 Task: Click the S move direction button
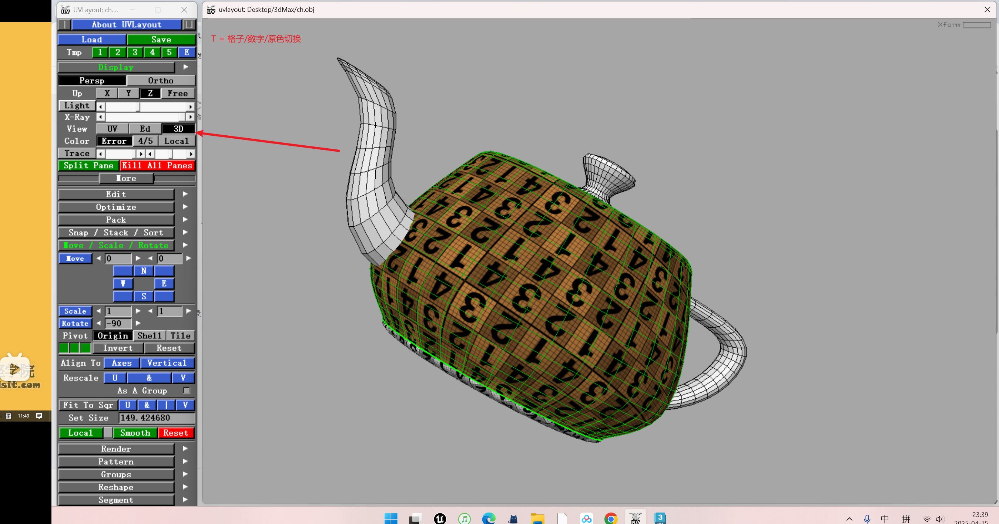pos(144,297)
